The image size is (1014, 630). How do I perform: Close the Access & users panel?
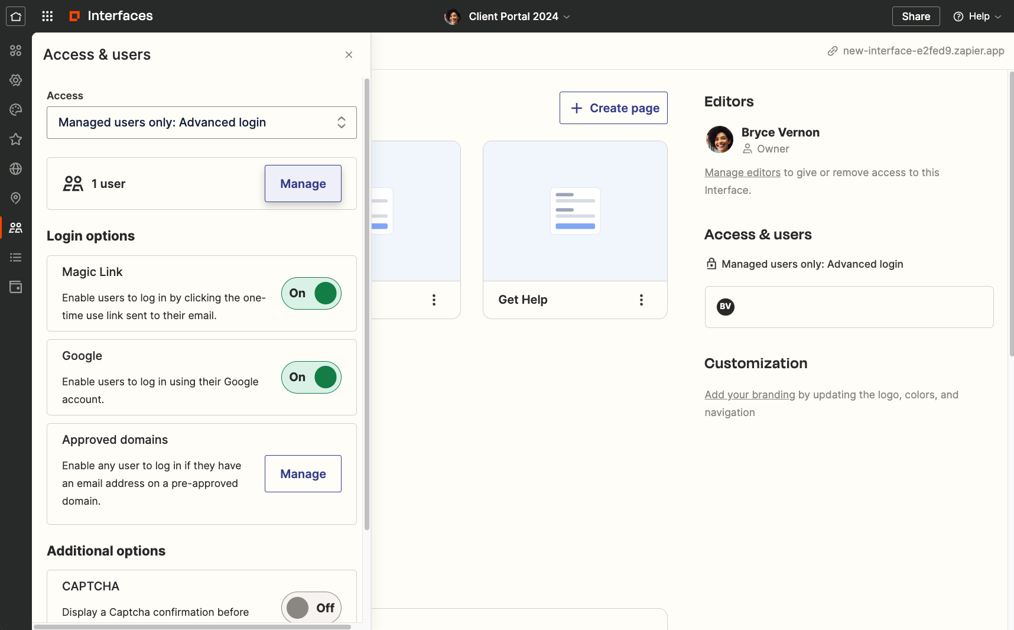point(349,55)
